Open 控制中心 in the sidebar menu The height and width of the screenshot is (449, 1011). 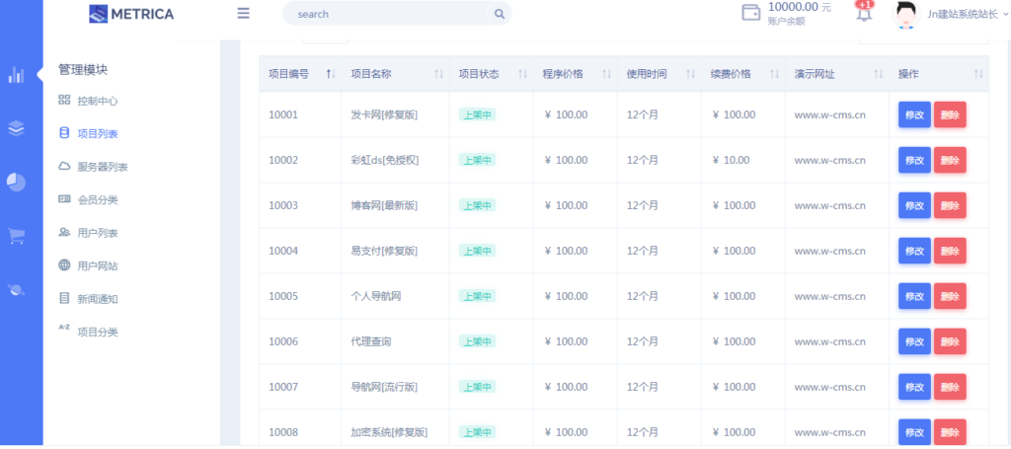(97, 101)
